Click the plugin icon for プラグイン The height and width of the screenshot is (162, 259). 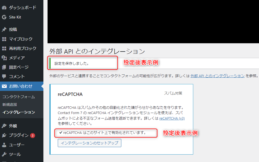click(4, 135)
